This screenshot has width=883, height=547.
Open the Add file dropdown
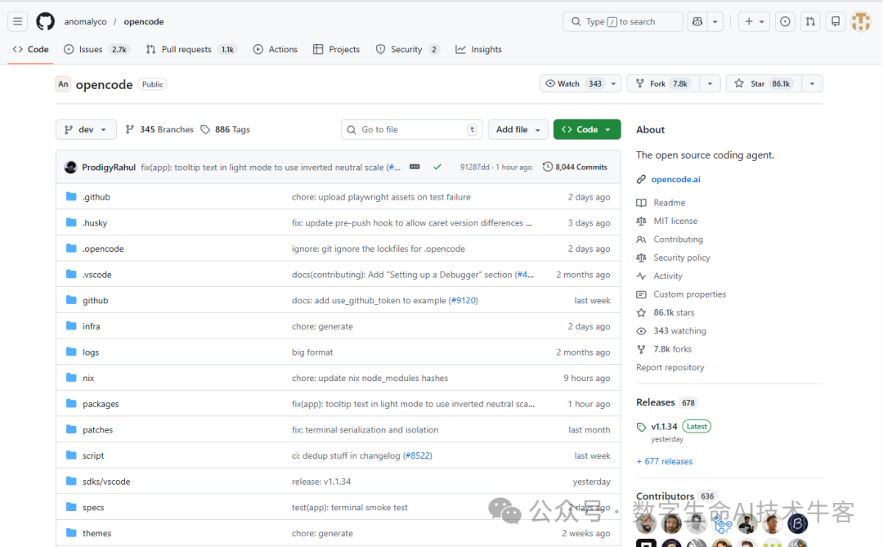tap(518, 129)
